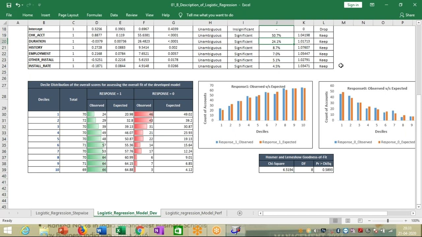Open Adobe Reader from the system tray
This screenshot has height=237, width=422.
coord(361,230)
